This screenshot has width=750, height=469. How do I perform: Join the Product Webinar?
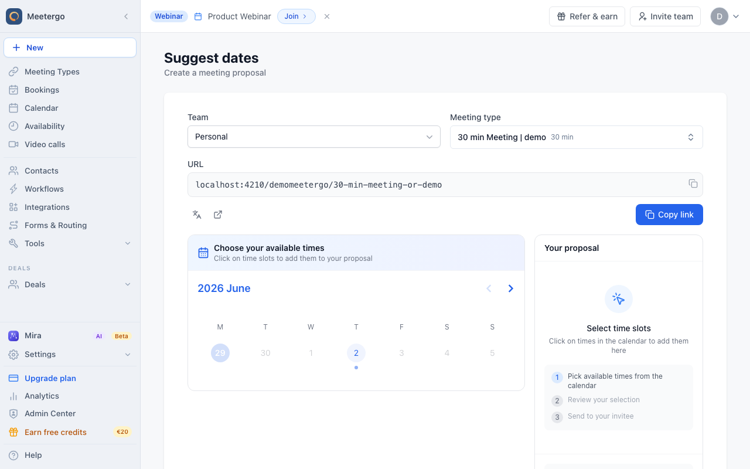(x=296, y=16)
